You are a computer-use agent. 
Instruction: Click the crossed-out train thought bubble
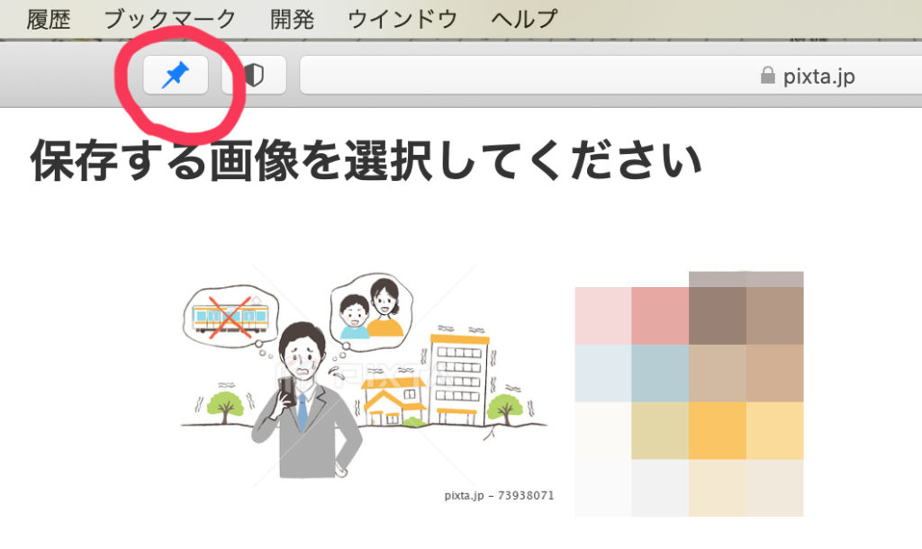click(229, 315)
